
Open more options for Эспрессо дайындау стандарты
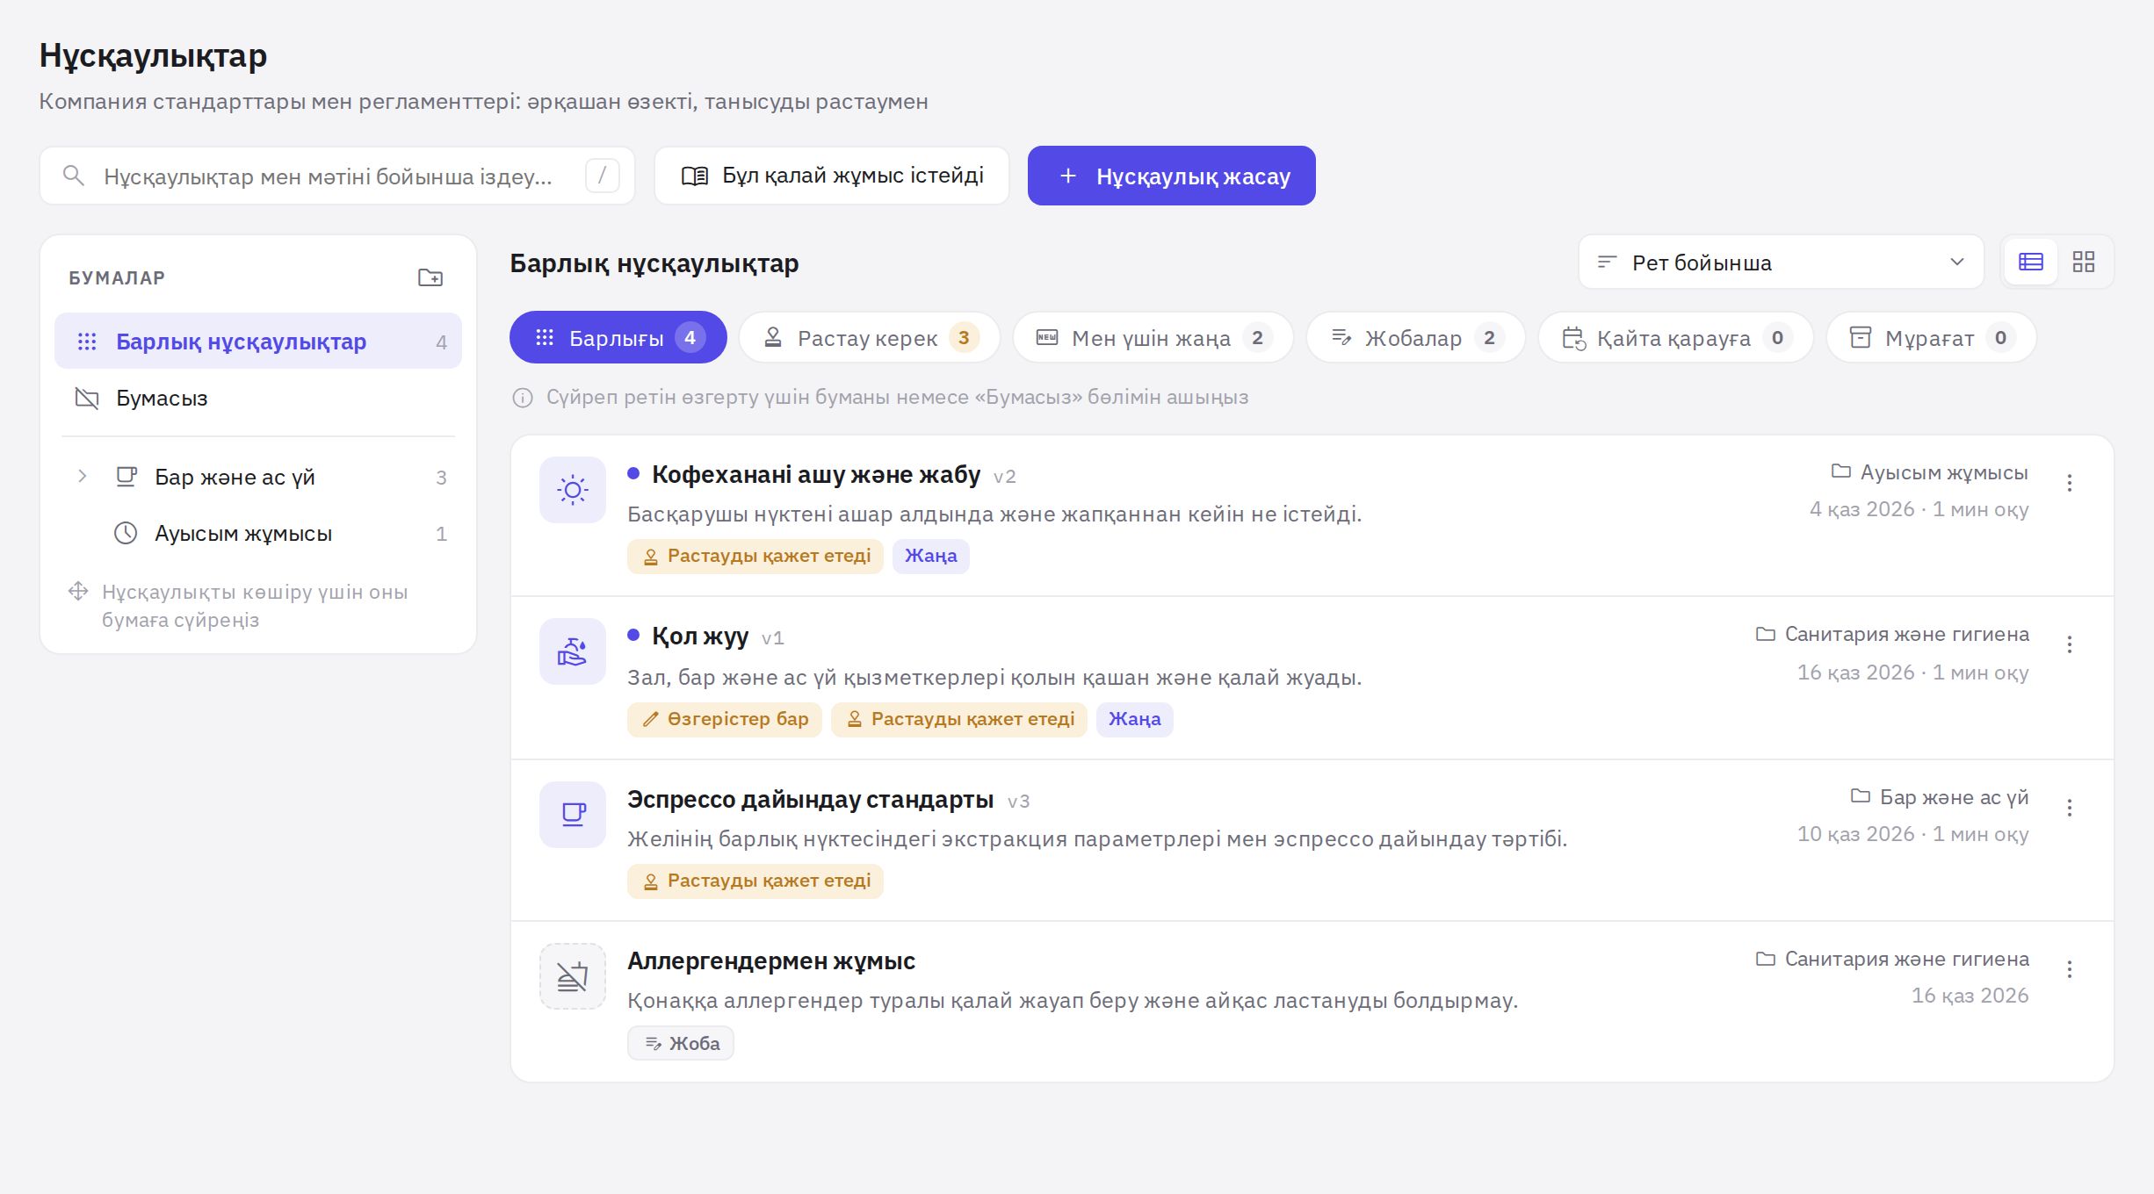[x=2070, y=808]
